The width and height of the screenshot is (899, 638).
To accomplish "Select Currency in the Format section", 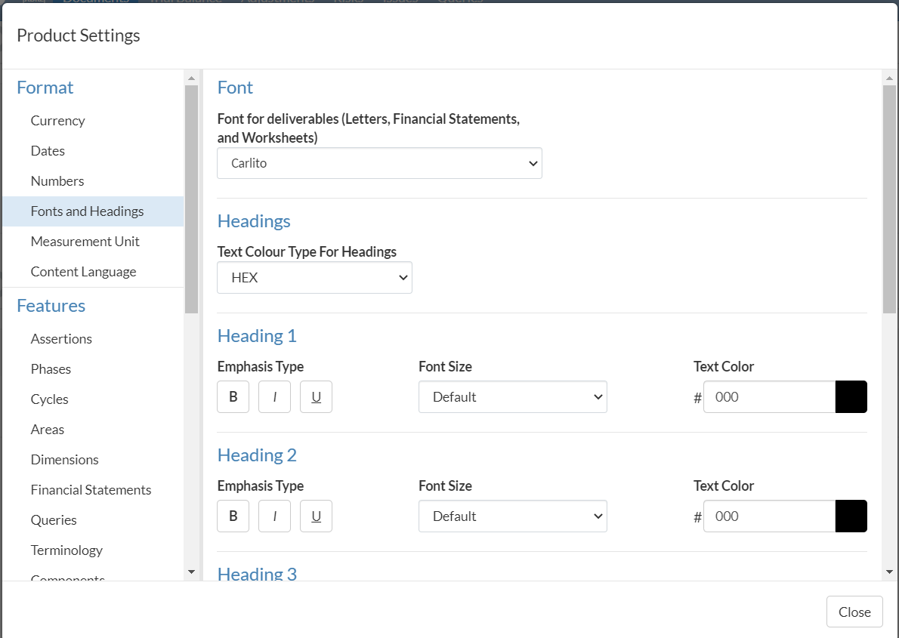I will click(x=57, y=121).
